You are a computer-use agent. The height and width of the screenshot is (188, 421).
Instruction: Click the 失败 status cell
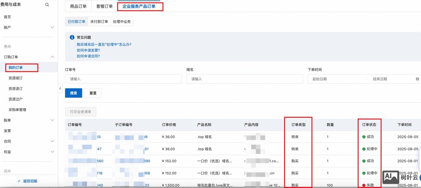pos(368,185)
